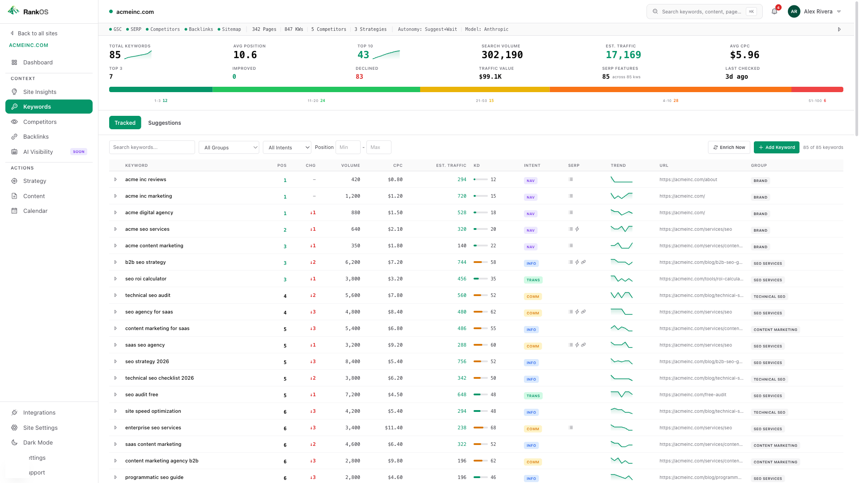
Task: Click the Add Keyword button
Action: pos(776,147)
